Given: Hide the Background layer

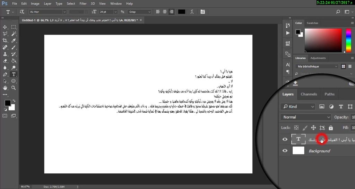Looking at the screenshot, I should 285,150.
